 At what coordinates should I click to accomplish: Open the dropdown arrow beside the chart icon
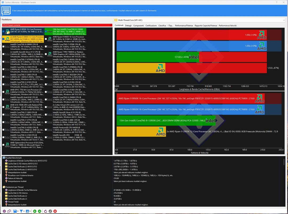(x=30, y=211)
